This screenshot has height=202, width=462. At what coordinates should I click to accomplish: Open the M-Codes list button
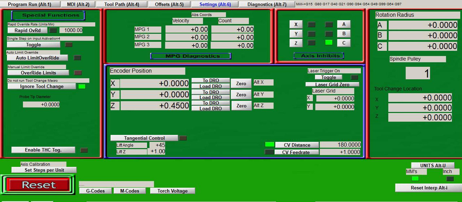coord(129,191)
